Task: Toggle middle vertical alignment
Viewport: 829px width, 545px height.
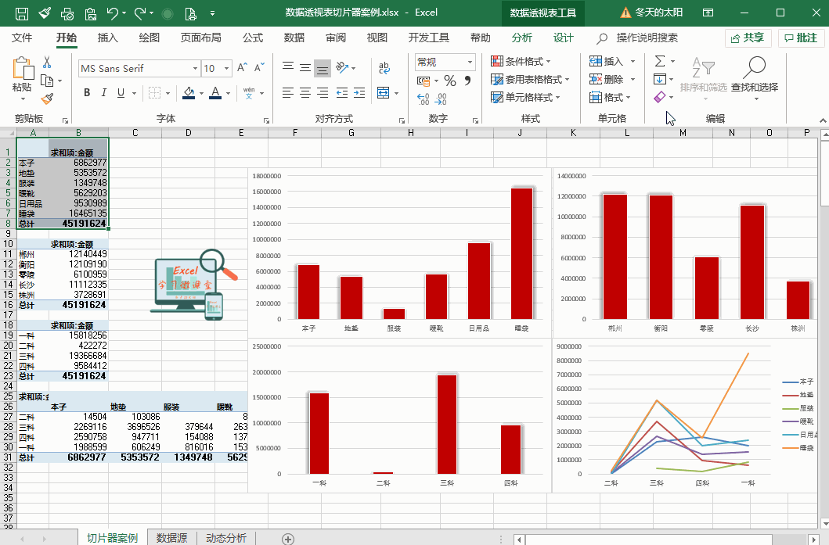Action: point(305,67)
